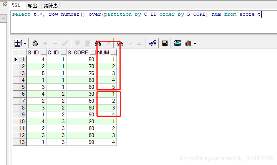Click the plus insert record icon
Screen dimensions: 277x165
(x=45, y=43)
